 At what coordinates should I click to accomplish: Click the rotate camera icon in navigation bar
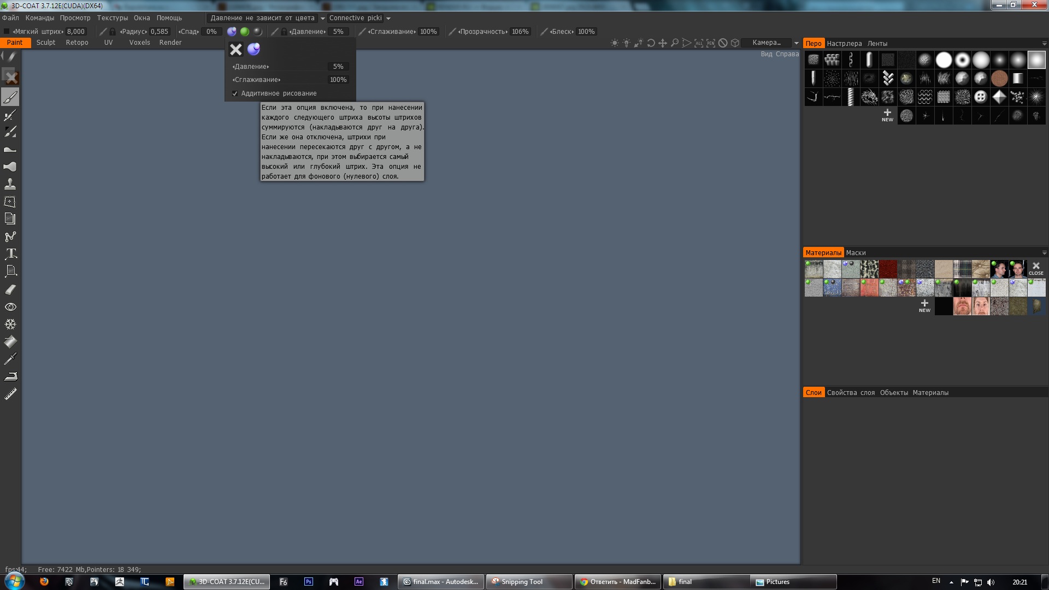click(651, 43)
